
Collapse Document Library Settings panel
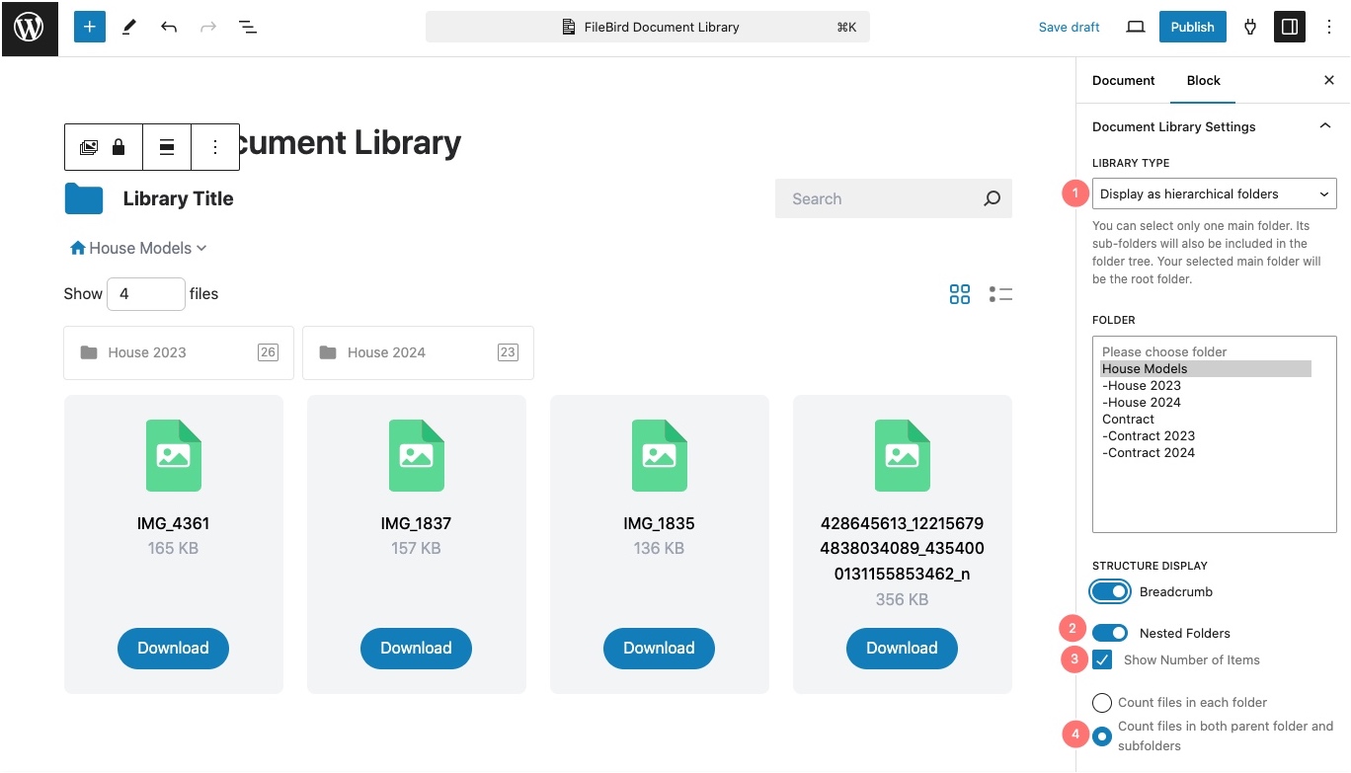tap(1324, 126)
